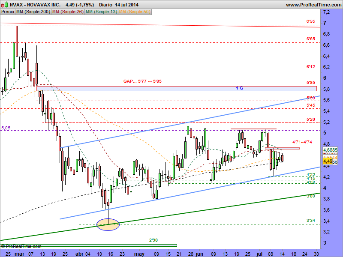Select the MM (Simple 13) indicator label
Screen dimensions: 343x257
point(101,12)
